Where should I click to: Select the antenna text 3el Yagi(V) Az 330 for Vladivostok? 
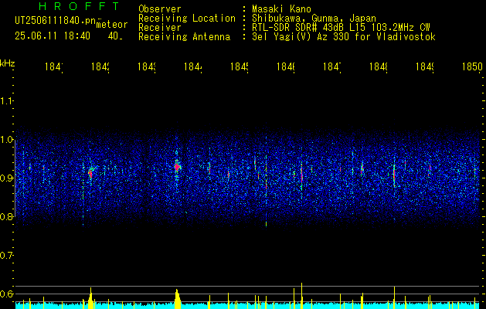(344, 37)
